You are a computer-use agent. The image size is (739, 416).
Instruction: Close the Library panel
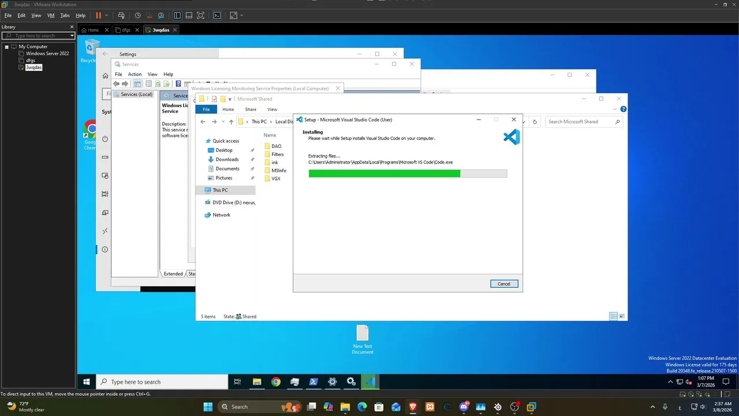[x=72, y=27]
